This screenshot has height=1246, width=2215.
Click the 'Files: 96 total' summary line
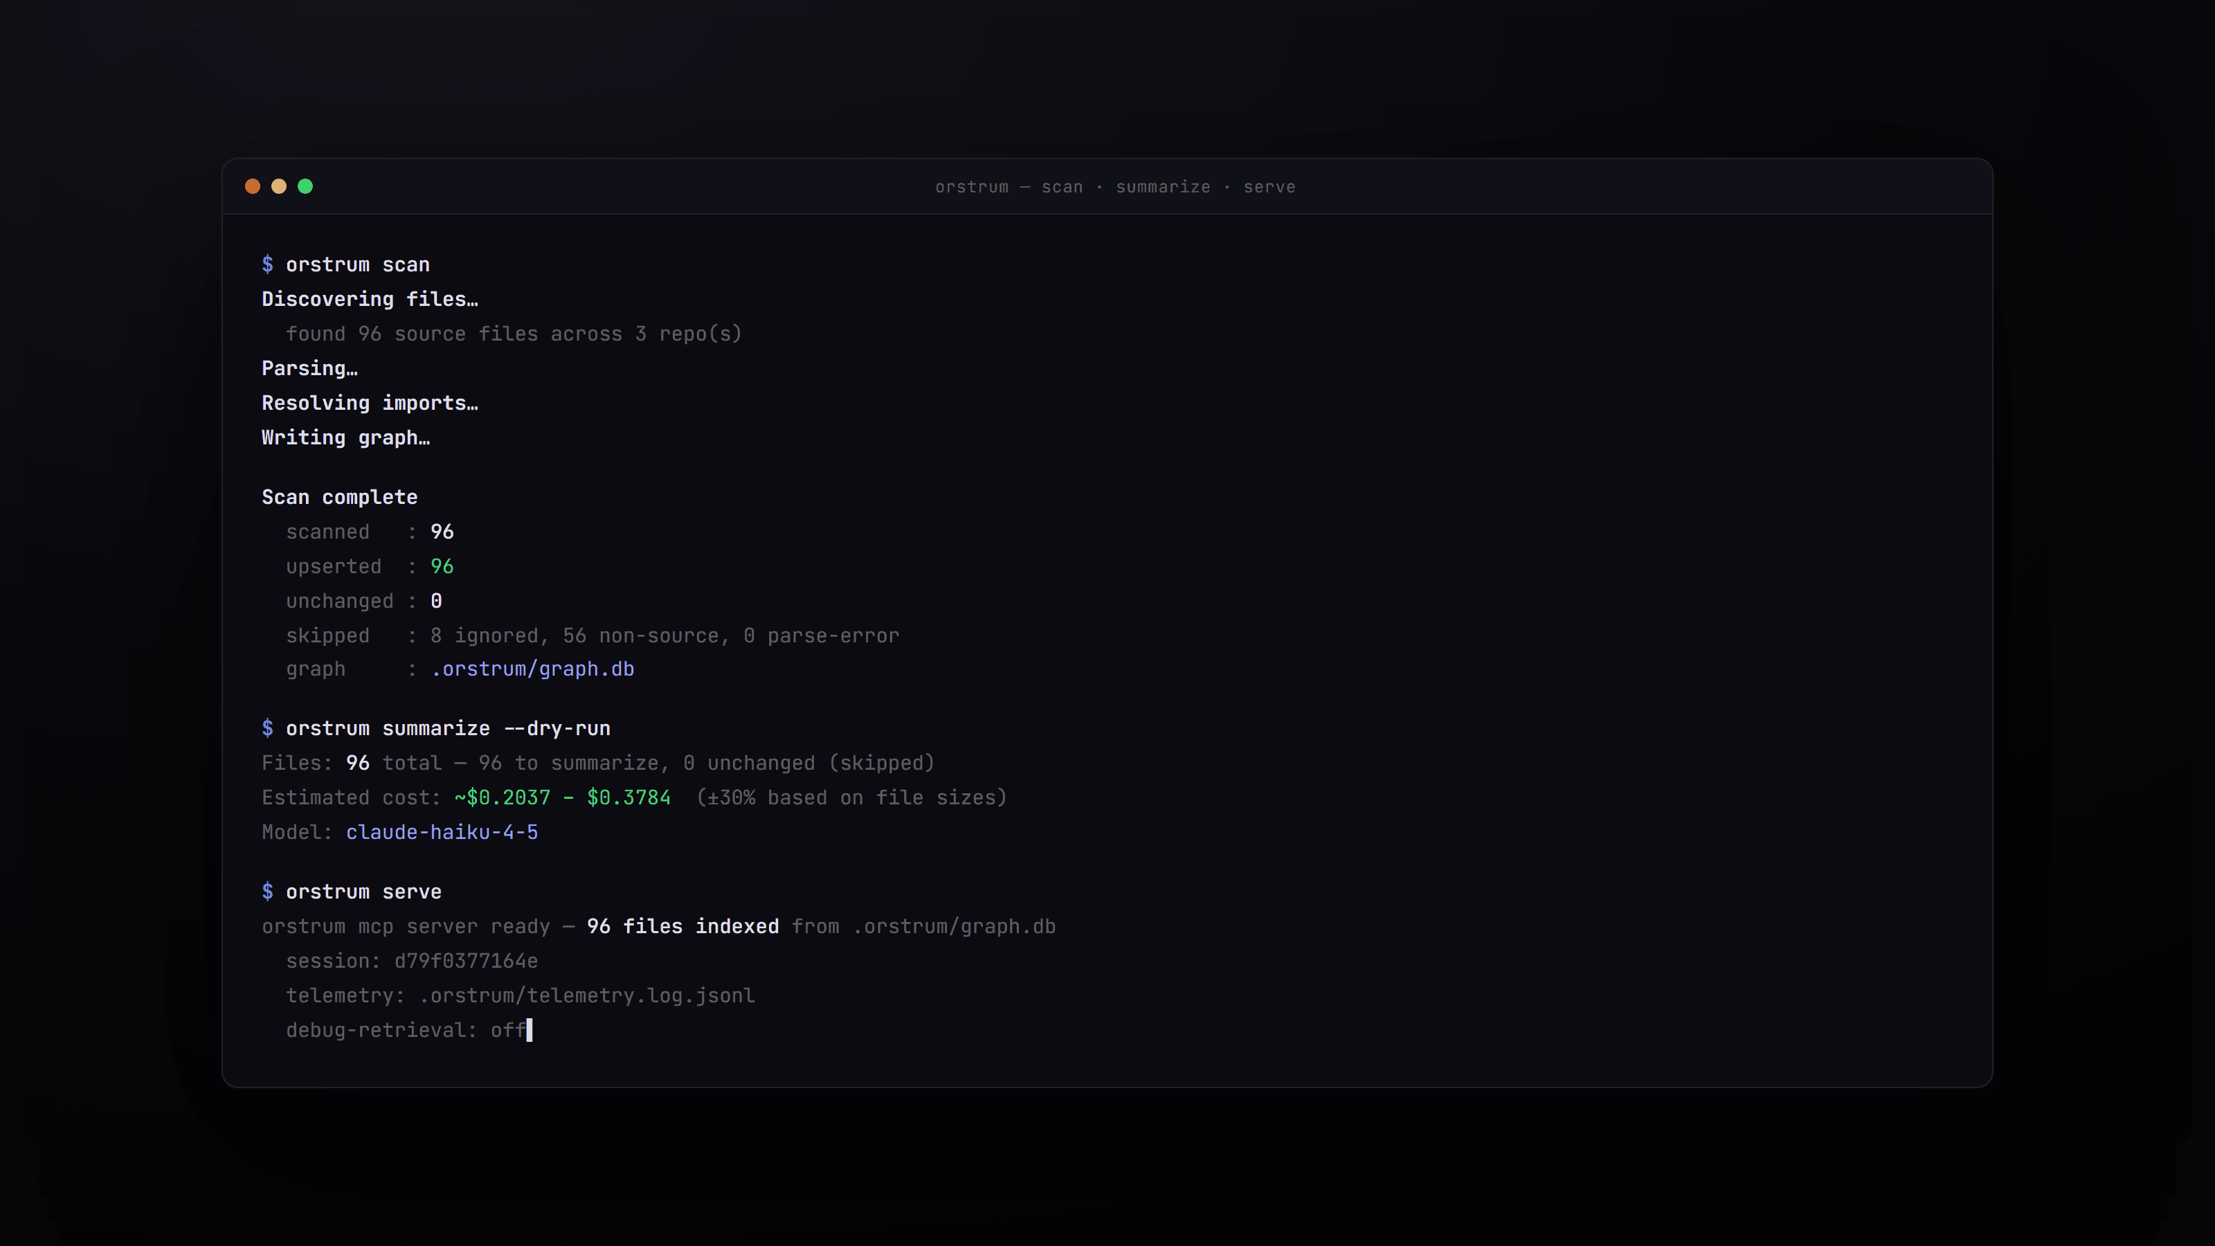click(597, 763)
